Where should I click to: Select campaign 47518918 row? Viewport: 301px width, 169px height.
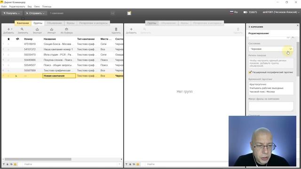(63, 44)
